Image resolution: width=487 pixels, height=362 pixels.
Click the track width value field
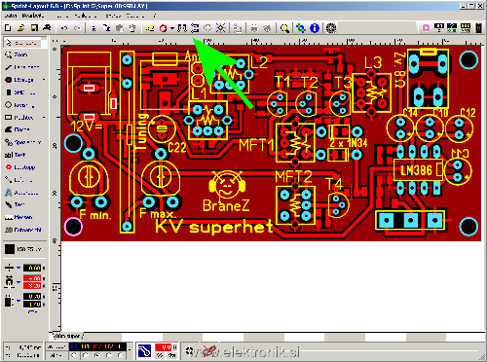coord(32,268)
